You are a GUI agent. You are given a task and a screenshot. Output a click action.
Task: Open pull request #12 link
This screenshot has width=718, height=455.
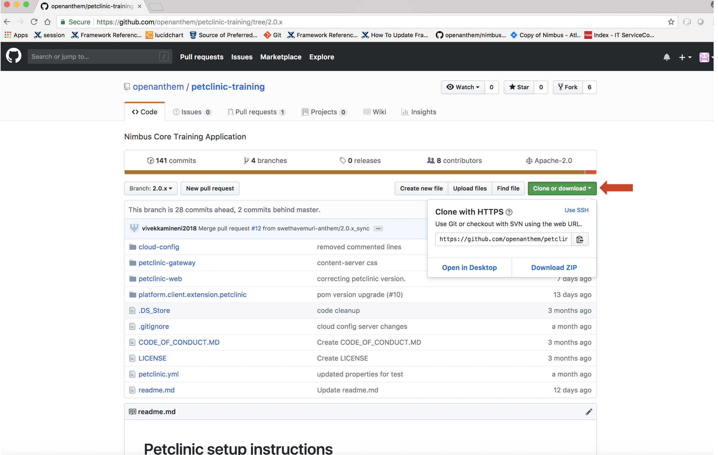tap(256, 228)
